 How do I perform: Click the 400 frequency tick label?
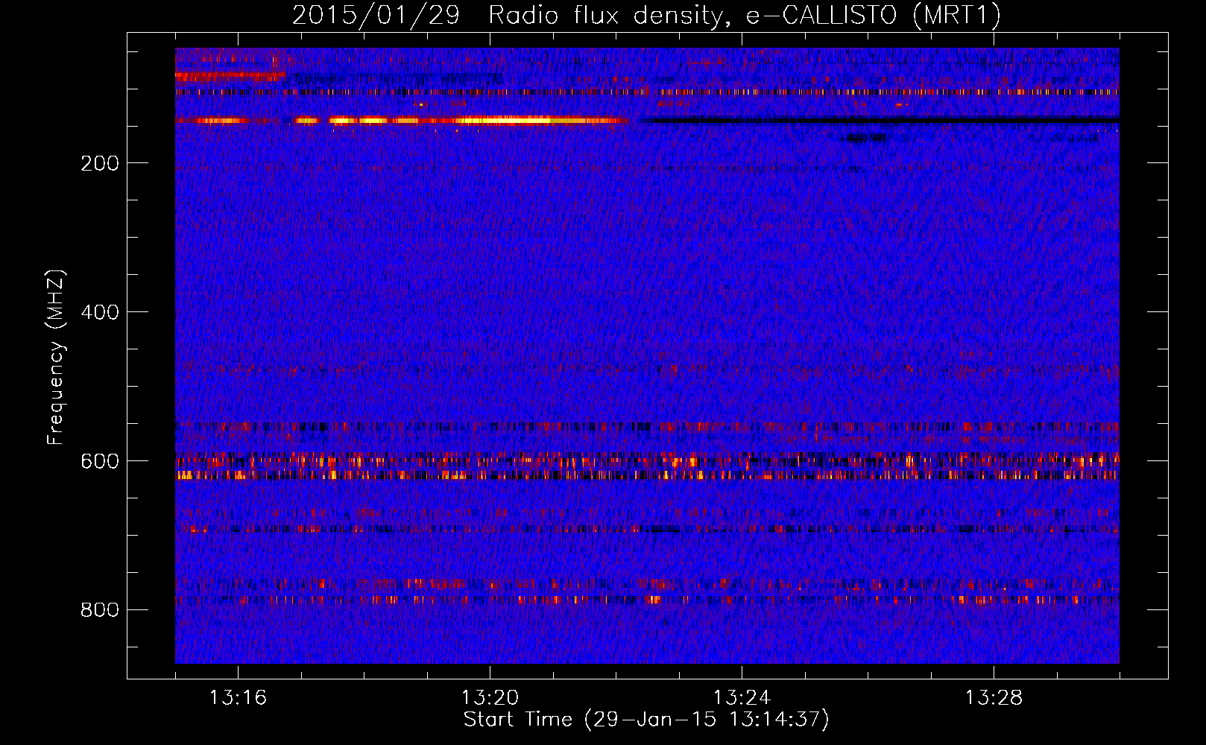[100, 313]
